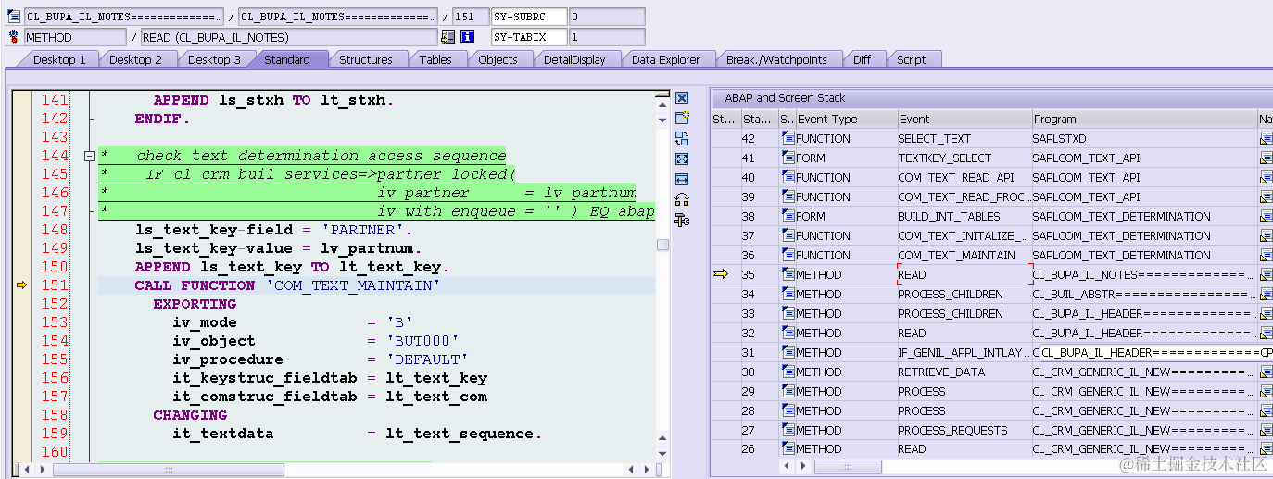
Task: Click the Event column header
Action: [x=964, y=119]
